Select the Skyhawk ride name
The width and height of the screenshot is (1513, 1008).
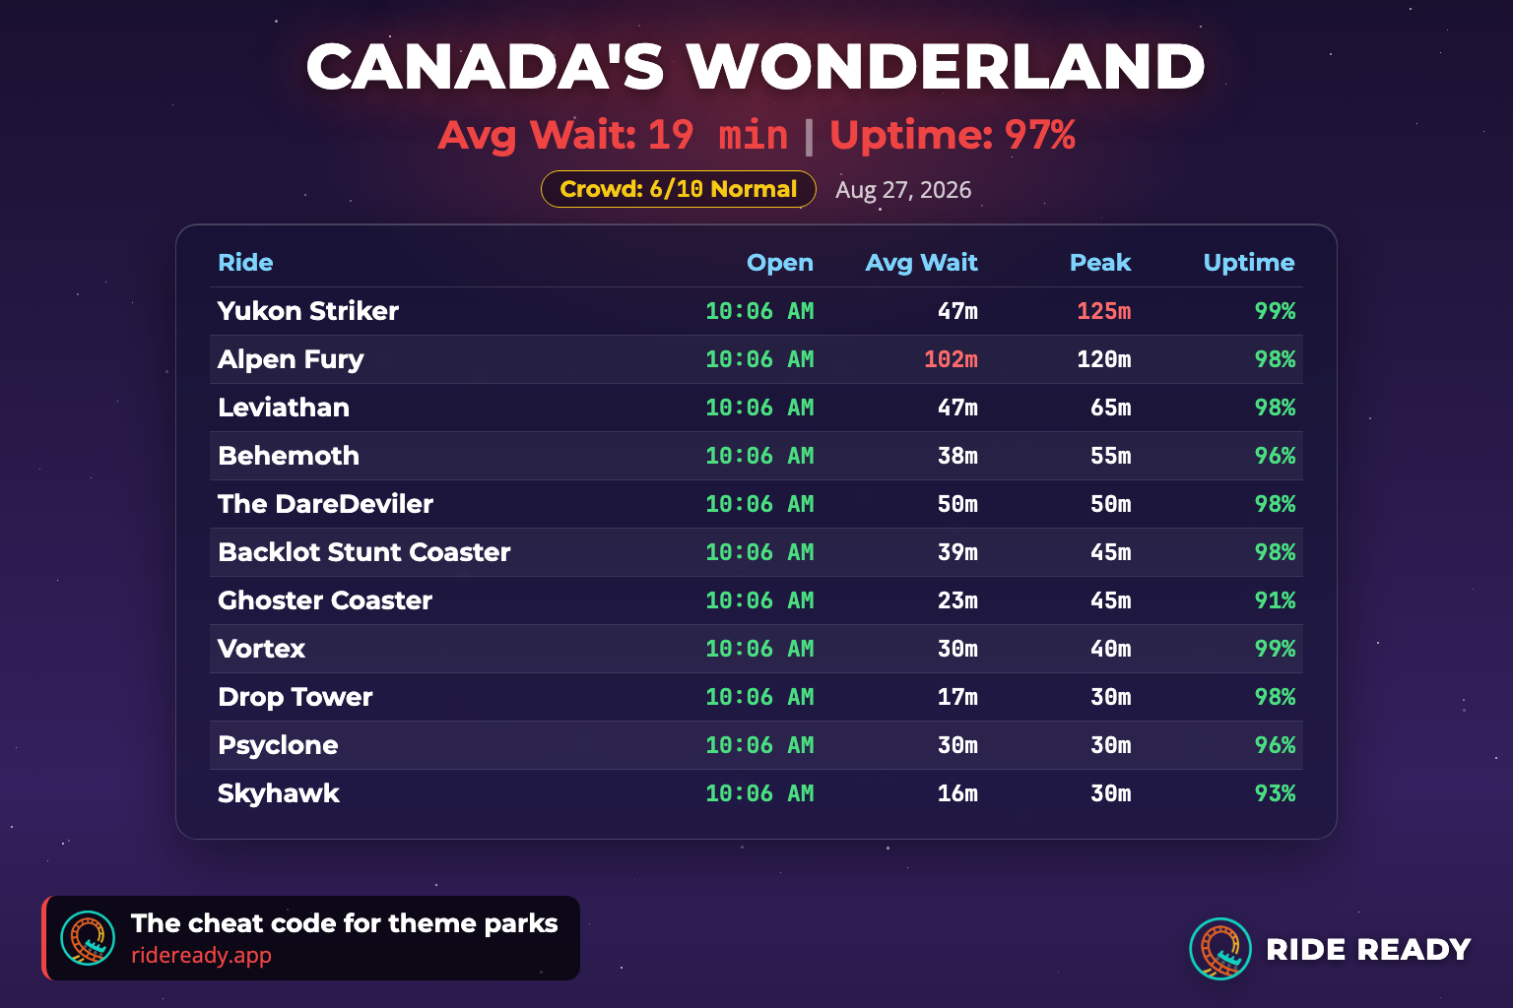[x=279, y=793]
